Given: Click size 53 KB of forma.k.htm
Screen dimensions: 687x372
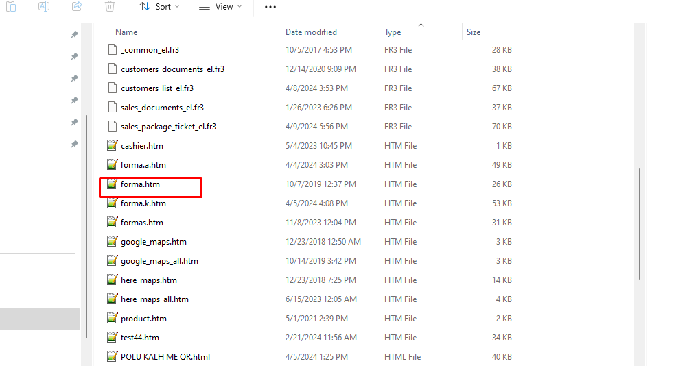Looking at the screenshot, I should 502,203.
